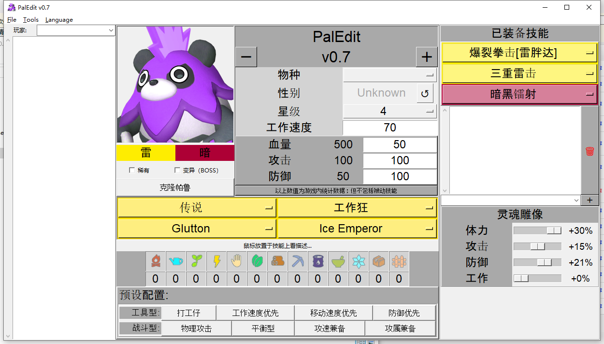Image resolution: width=604 pixels, height=344 pixels.
Task: Click the electricity lightning bolt icon
Action: [x=216, y=261]
